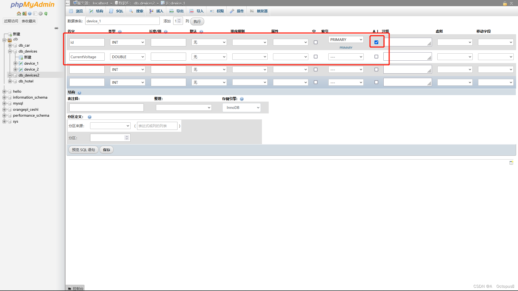This screenshot has width=518, height=291.
Task: Click the lock icon at top right
Action: point(505,4)
